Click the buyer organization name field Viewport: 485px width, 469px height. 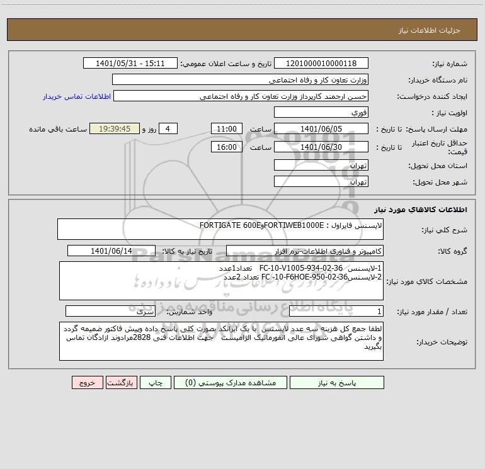[x=240, y=79]
